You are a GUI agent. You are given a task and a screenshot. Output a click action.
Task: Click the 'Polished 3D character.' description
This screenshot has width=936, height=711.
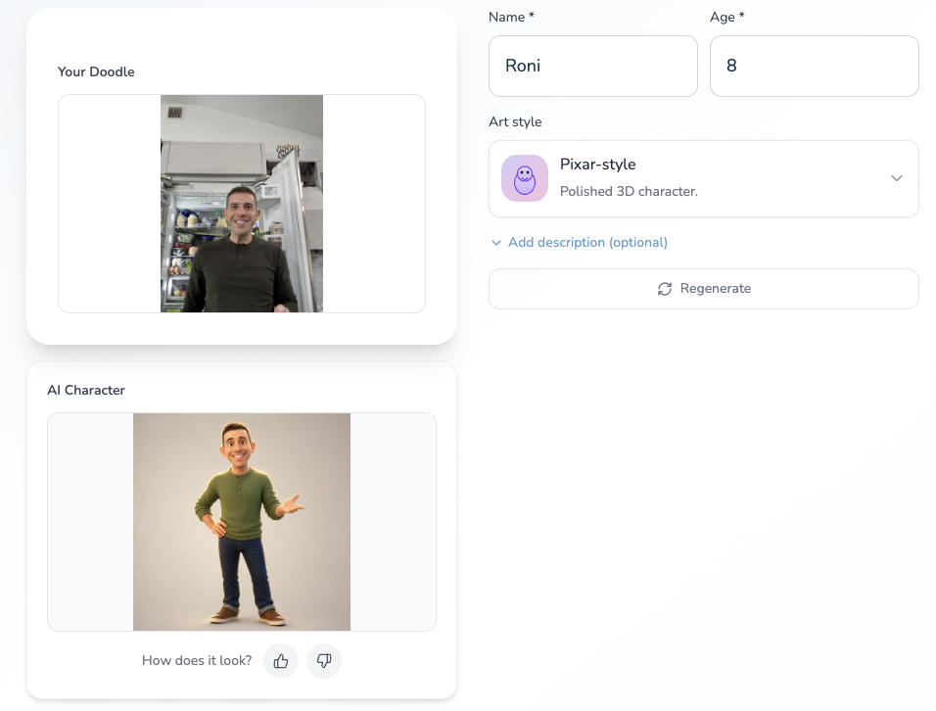[x=629, y=192]
